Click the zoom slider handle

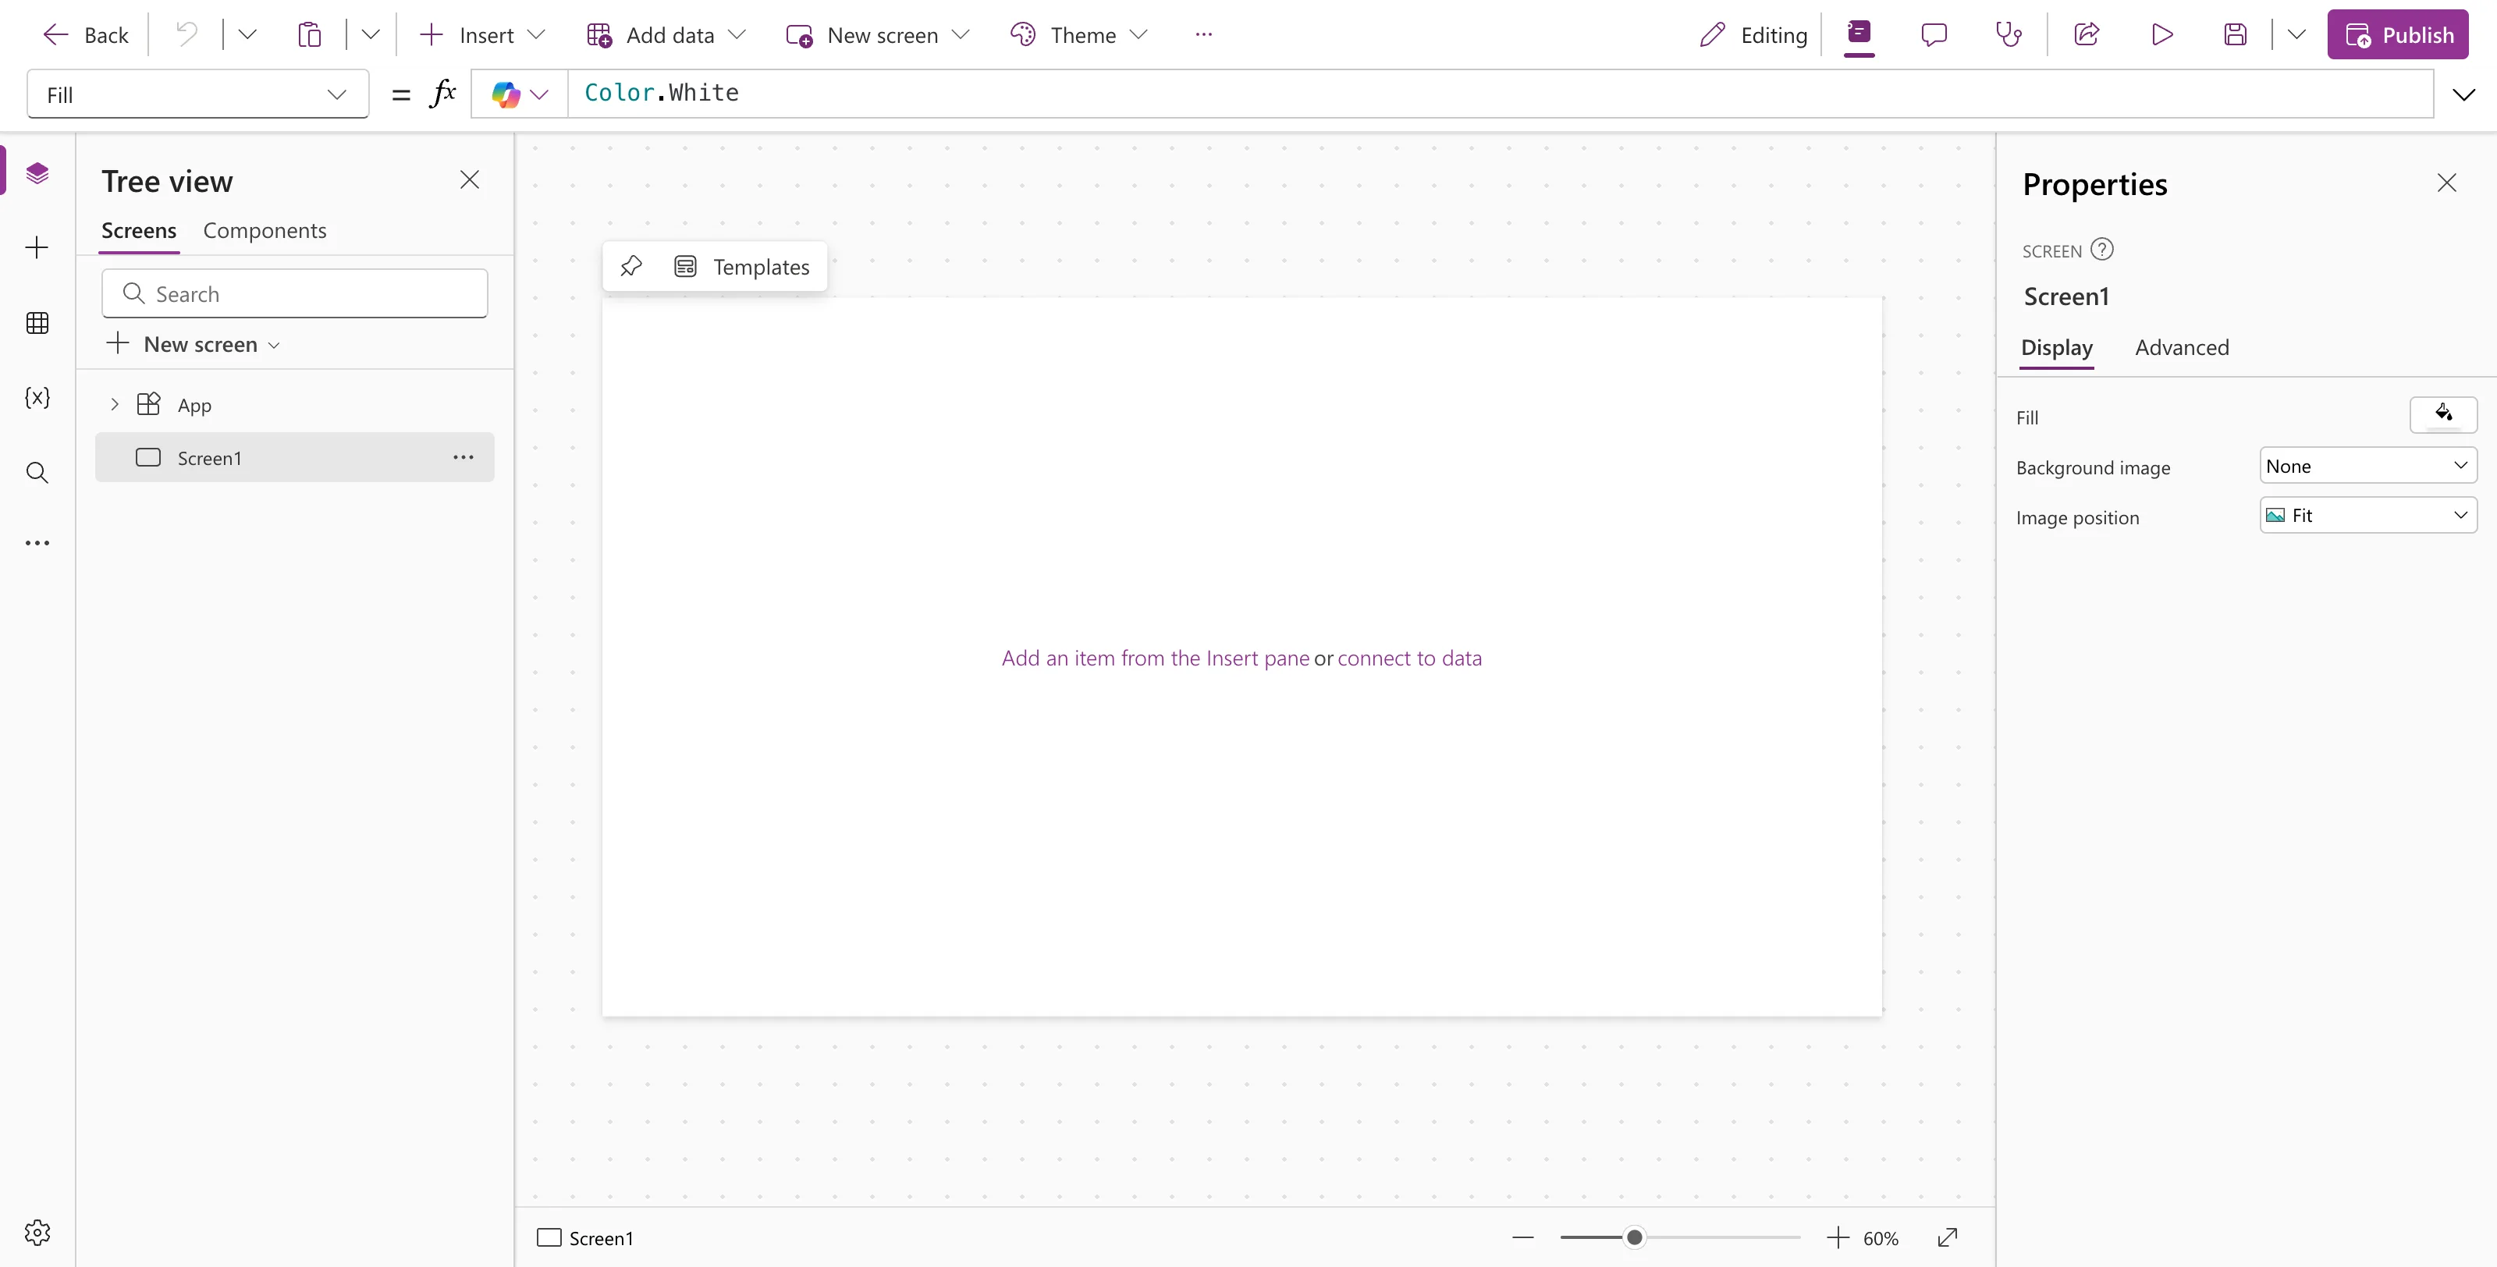click(x=1634, y=1237)
